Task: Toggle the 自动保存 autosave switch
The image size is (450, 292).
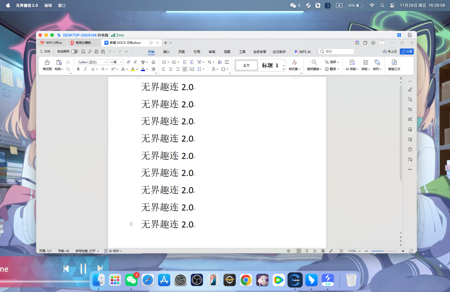Action: pyautogui.click(x=74, y=51)
